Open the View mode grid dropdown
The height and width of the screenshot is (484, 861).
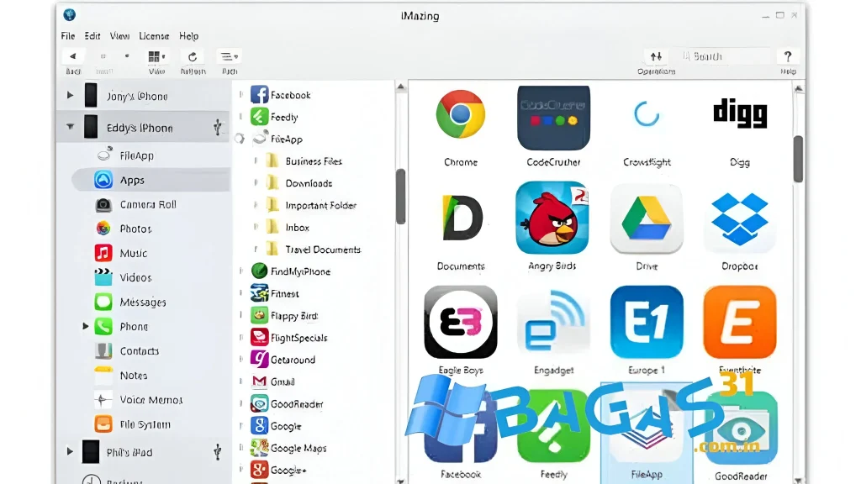click(x=156, y=56)
